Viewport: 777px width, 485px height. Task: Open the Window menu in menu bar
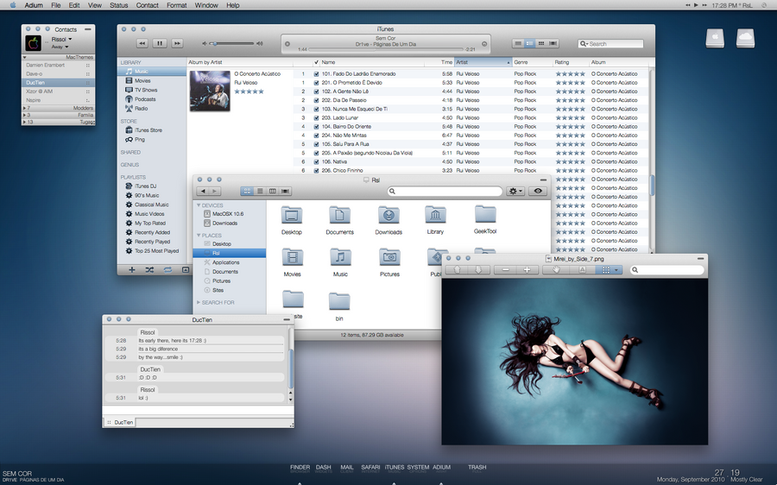(206, 5)
